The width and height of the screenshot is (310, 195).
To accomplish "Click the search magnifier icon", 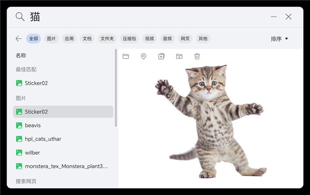I will 20,16.
